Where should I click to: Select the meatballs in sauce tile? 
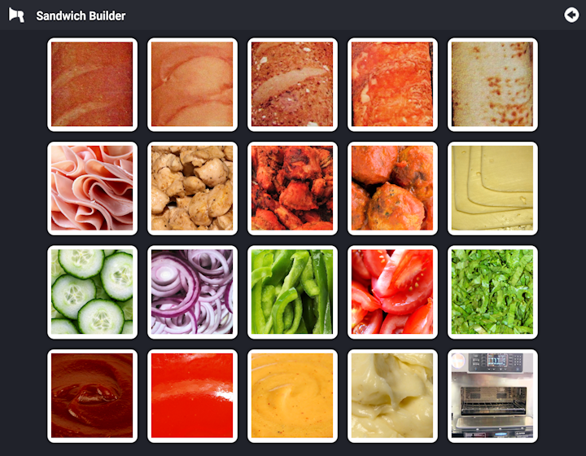(x=392, y=188)
